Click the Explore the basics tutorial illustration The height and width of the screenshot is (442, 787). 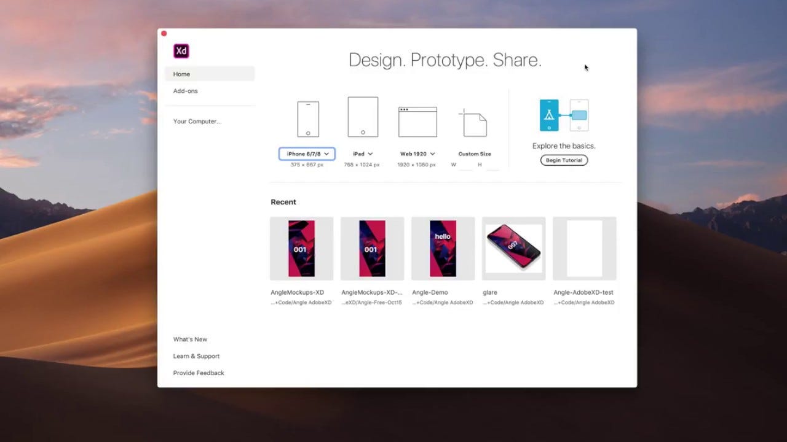tap(564, 115)
